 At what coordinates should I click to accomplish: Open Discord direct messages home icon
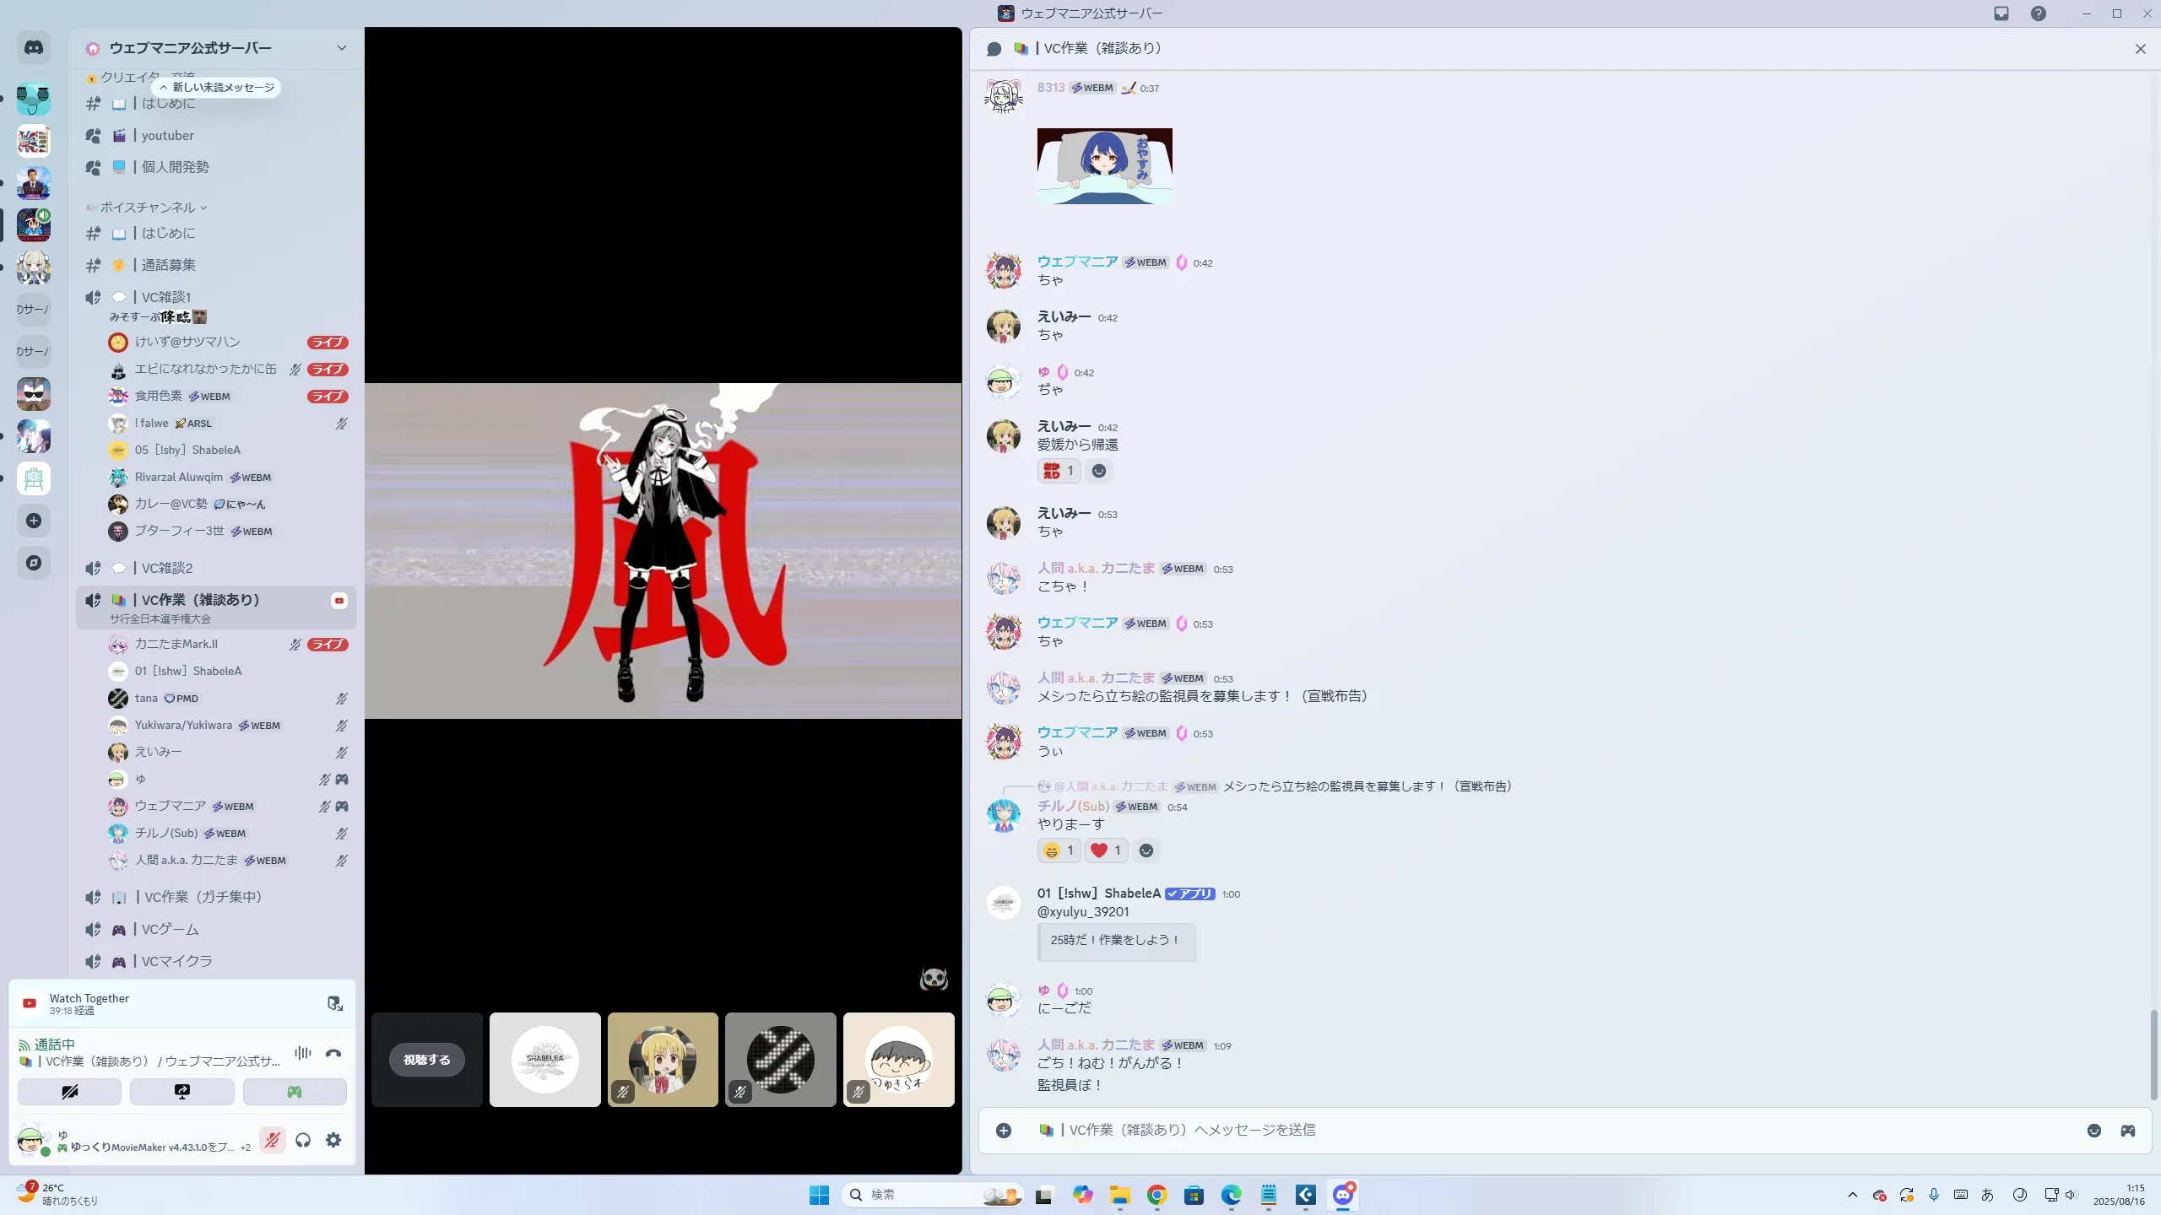34,48
